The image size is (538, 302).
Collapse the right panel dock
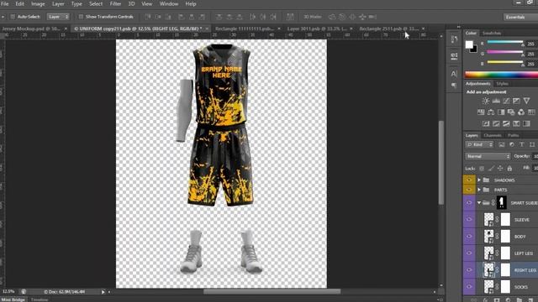point(459,27)
